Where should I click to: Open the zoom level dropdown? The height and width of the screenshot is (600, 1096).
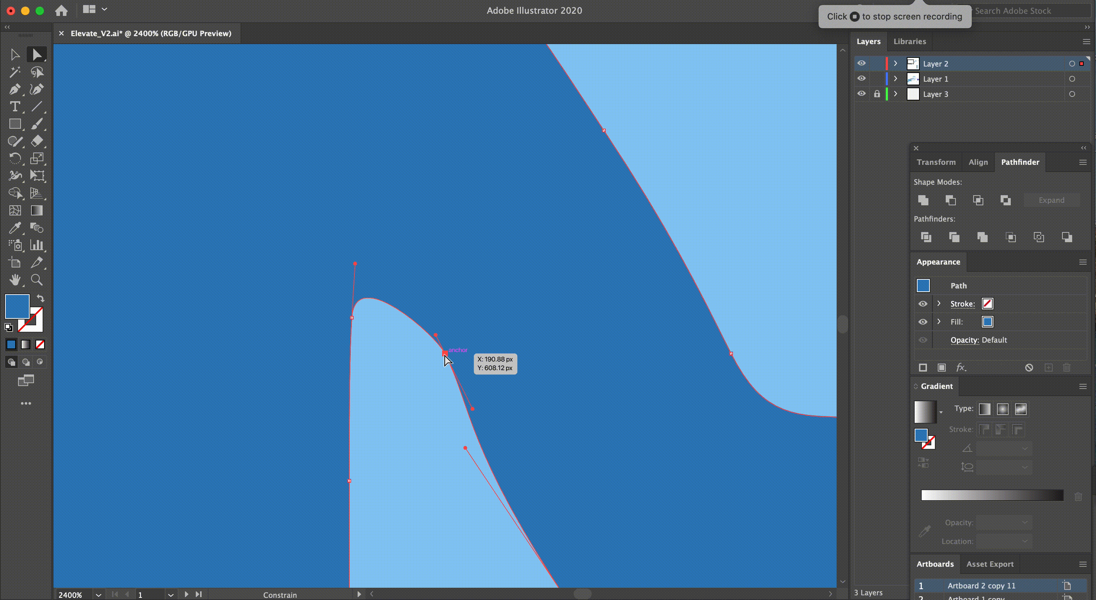(x=98, y=595)
